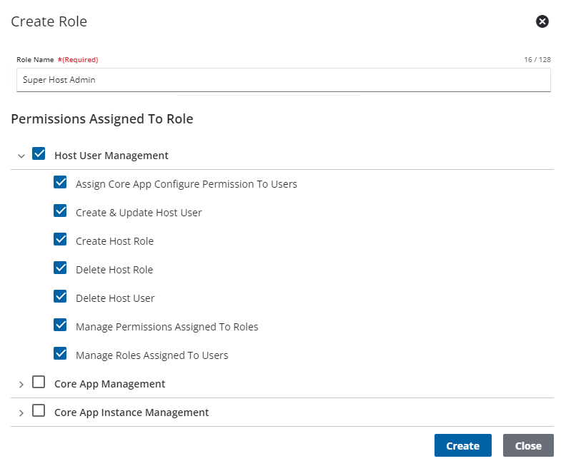The width and height of the screenshot is (566, 471).
Task: Focus the Role Name input field
Action: (x=283, y=80)
